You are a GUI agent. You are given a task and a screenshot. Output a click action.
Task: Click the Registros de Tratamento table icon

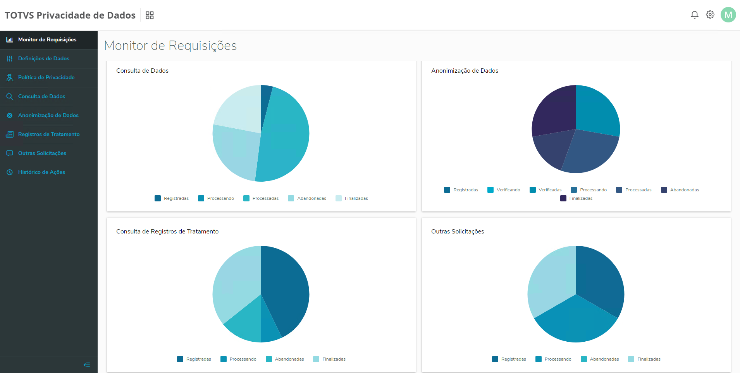pyautogui.click(x=10, y=134)
